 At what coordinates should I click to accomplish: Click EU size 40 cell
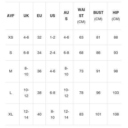pos(39,114)
